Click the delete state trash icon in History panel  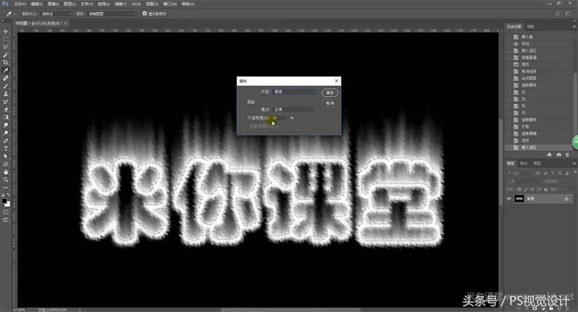[x=567, y=155]
